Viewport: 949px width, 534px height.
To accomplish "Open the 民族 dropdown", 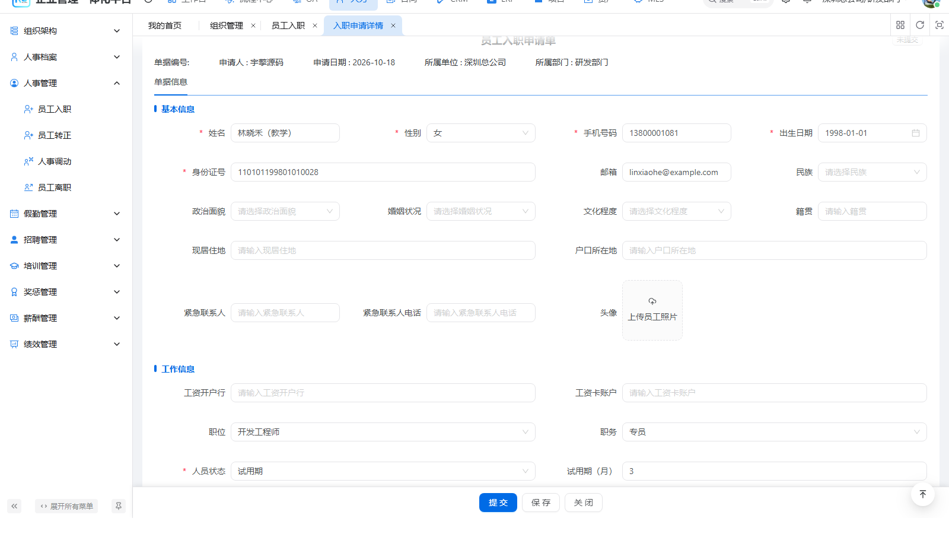I will tap(872, 172).
